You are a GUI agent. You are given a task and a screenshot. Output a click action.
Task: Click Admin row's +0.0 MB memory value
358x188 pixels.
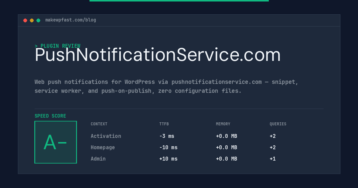(x=226, y=159)
